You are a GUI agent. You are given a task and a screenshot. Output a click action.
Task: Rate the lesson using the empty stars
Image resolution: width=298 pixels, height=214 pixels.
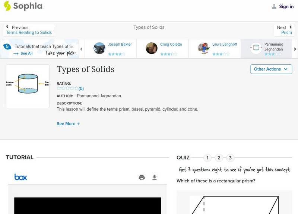point(67,88)
